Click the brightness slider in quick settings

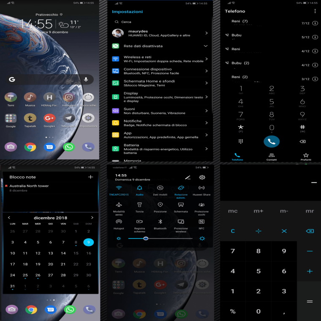pos(160,238)
